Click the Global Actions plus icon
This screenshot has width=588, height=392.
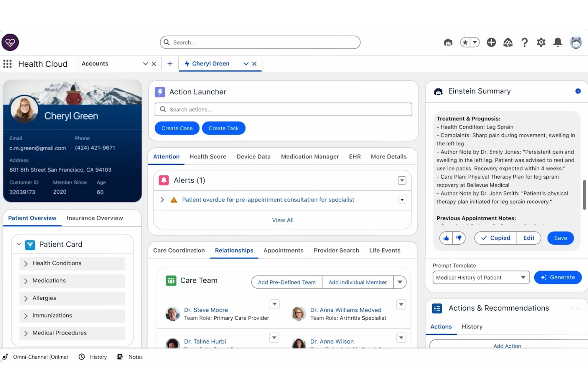[491, 42]
